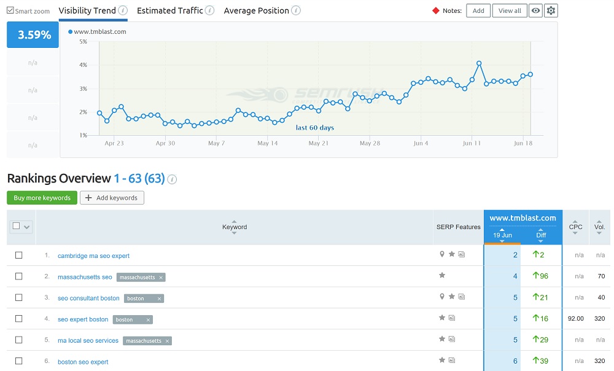This screenshot has height=371, width=614.
Task: Click Add keywords button
Action: click(x=112, y=198)
